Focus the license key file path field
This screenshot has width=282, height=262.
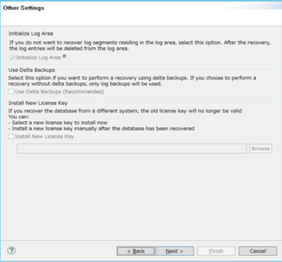(x=132, y=148)
